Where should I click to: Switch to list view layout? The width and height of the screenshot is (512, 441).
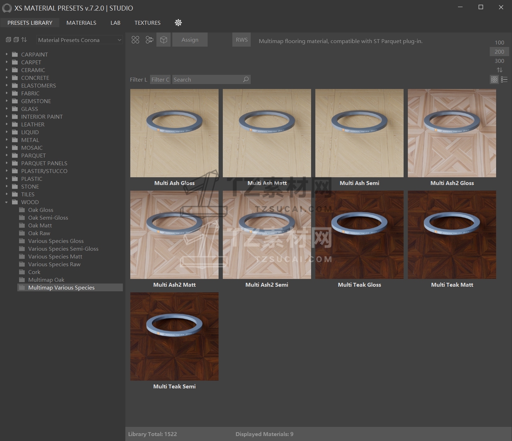(504, 79)
